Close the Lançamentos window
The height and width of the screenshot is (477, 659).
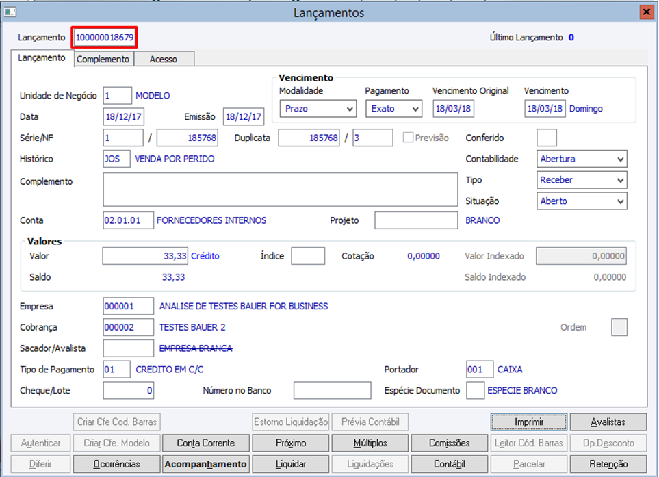click(x=646, y=12)
